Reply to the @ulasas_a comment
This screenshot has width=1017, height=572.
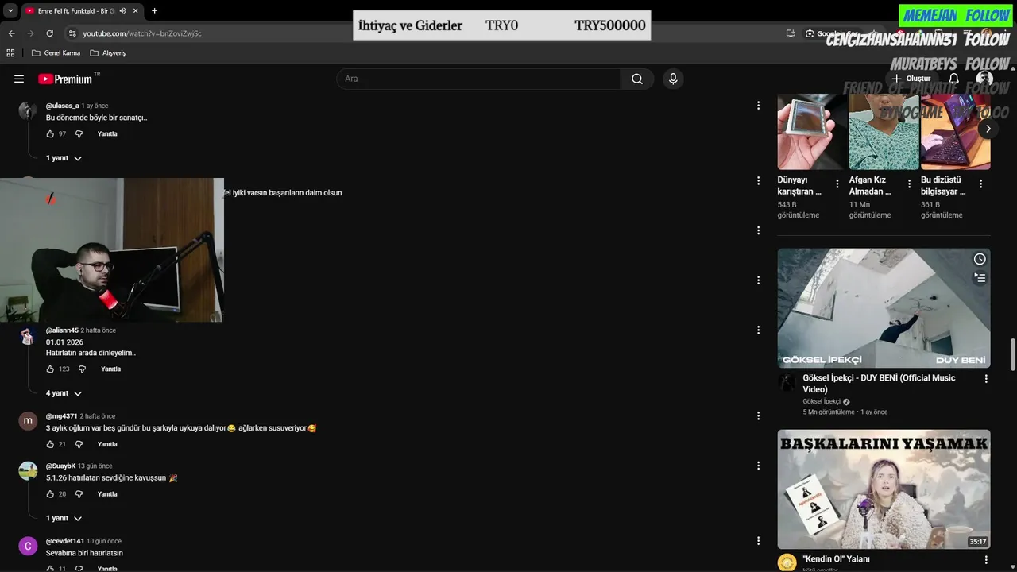[107, 134]
